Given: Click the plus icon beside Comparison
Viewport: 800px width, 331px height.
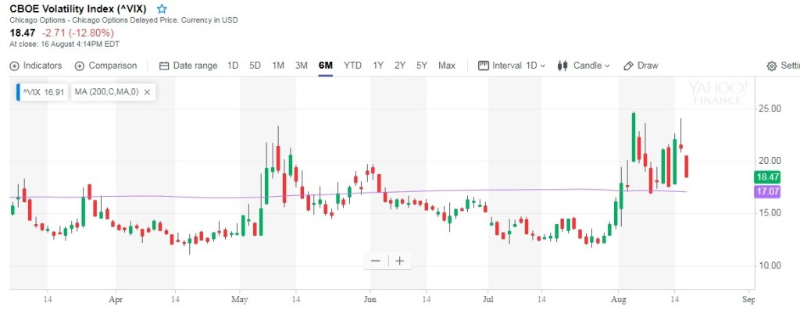Looking at the screenshot, I should point(80,66).
